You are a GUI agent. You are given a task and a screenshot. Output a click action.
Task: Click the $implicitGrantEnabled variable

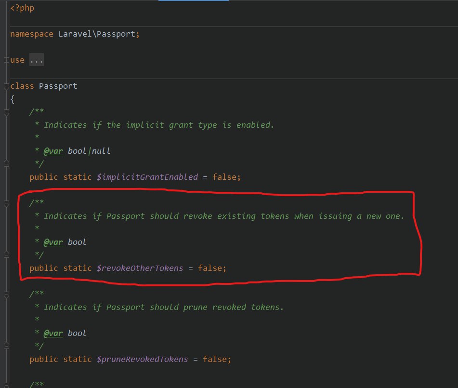147,177
